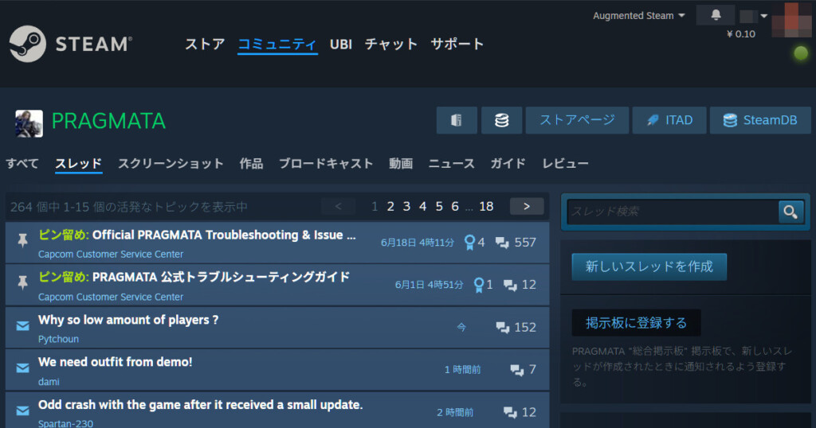Viewport: 816px width, 428px height.
Task: Click 掲示板に登録する button
Action: [636, 322]
